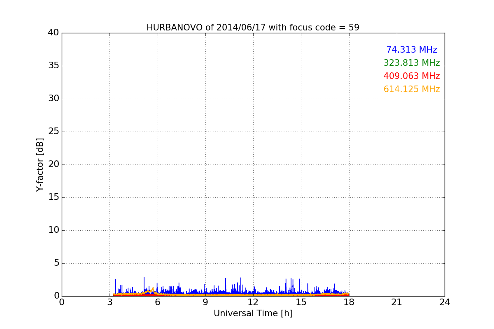Click x-axis tick value 18
Viewport: 494px width, 329px height.
349,302
